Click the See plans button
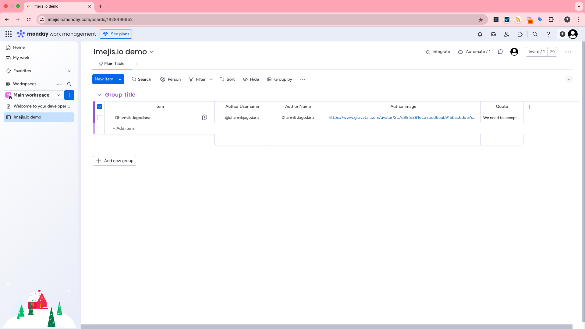585x329 pixels. tap(116, 34)
